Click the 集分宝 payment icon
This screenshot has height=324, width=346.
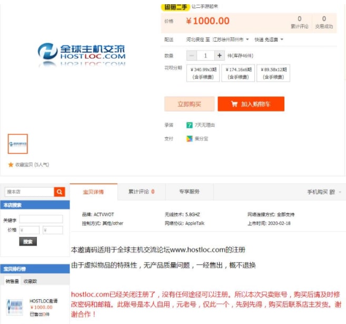coord(190,139)
